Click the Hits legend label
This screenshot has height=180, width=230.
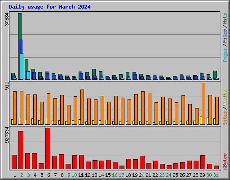pyautogui.click(x=225, y=18)
